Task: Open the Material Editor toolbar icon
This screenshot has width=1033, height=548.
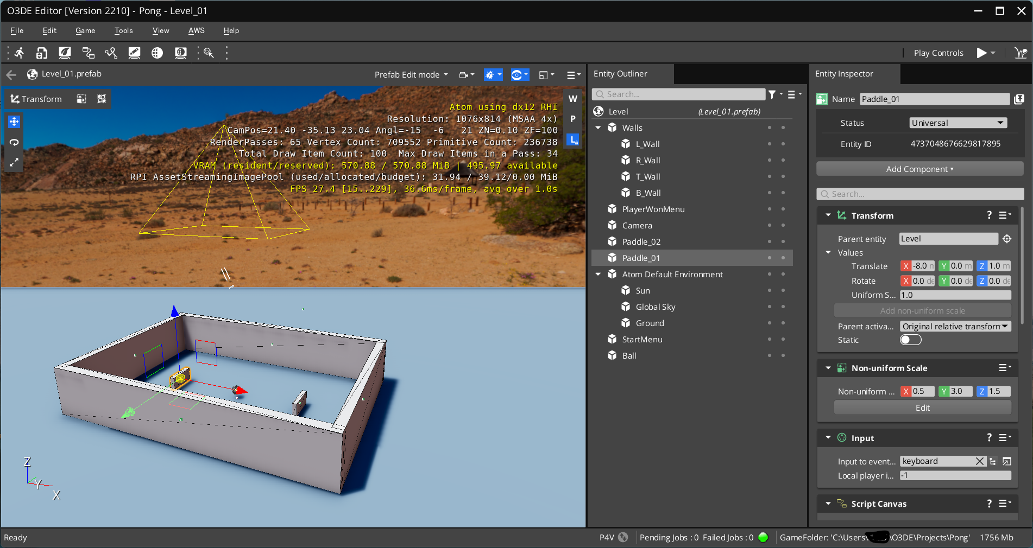Action: pyautogui.click(x=65, y=53)
